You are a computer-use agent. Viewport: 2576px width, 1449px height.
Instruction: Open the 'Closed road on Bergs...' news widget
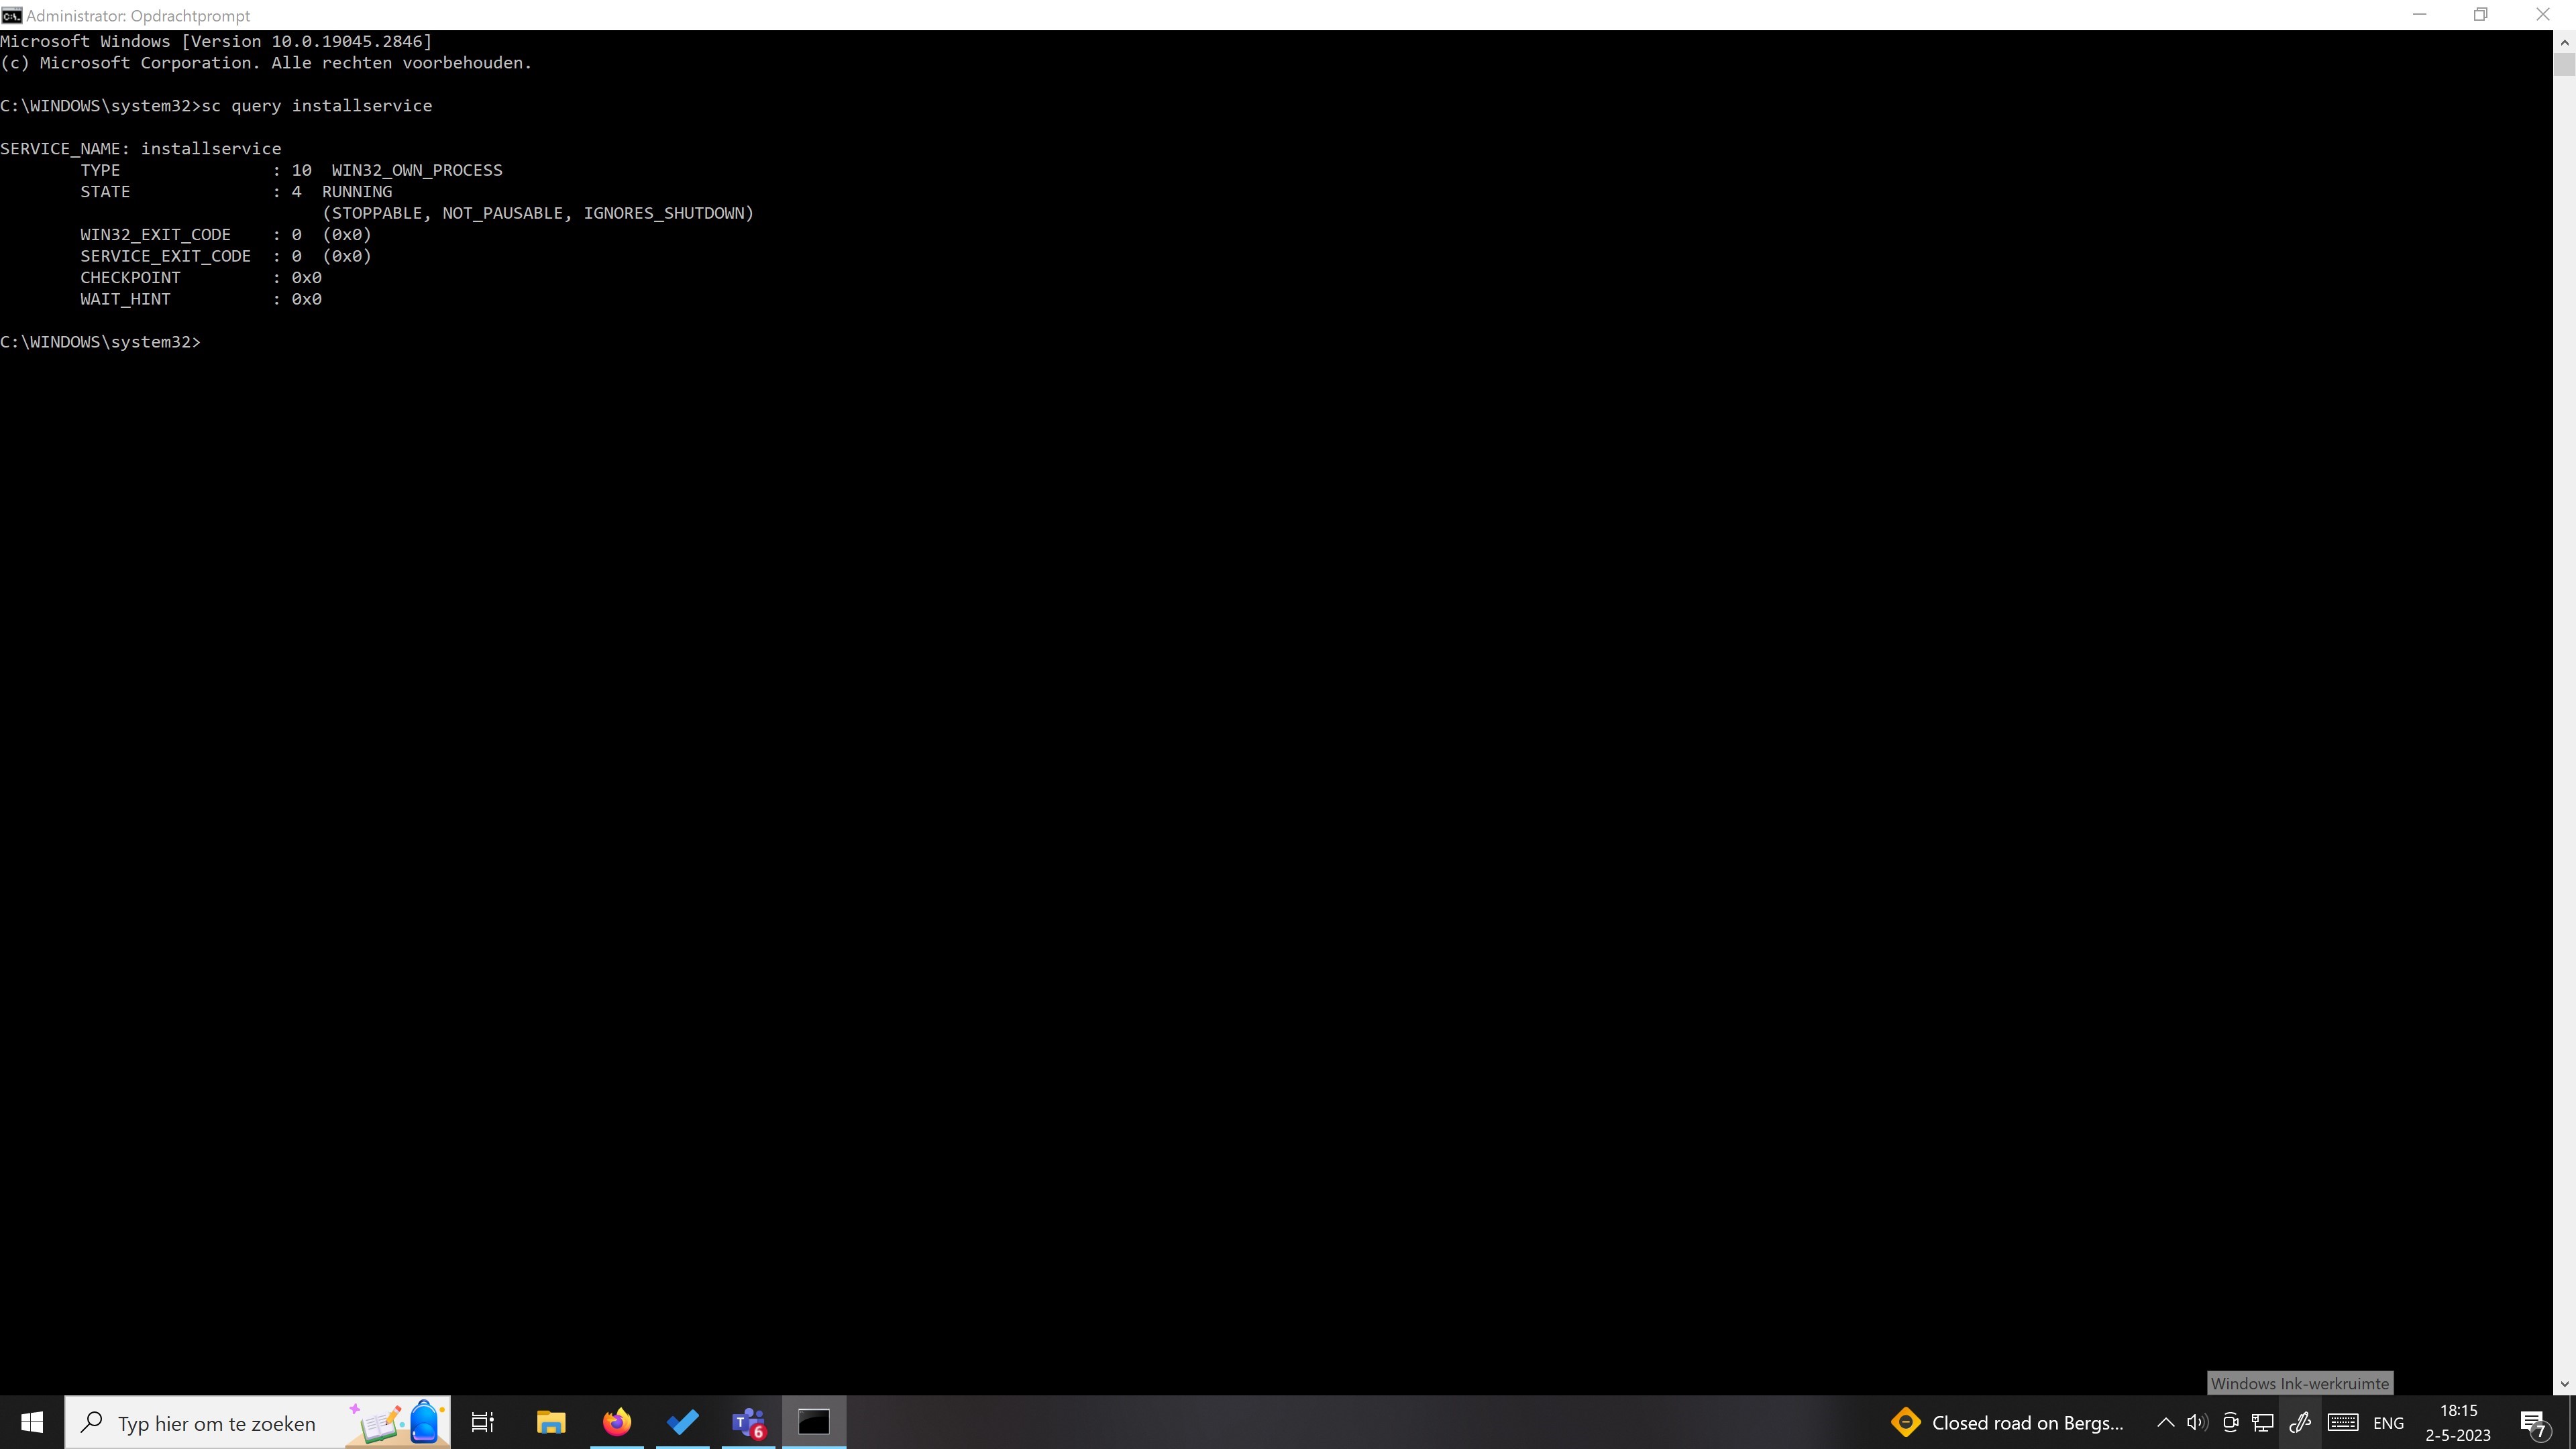(x=2007, y=1422)
